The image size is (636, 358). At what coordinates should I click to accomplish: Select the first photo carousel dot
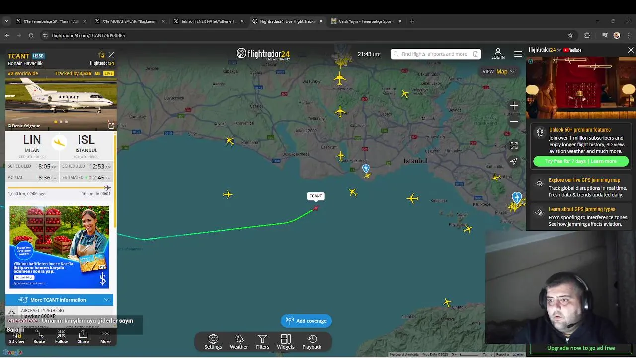click(56, 122)
